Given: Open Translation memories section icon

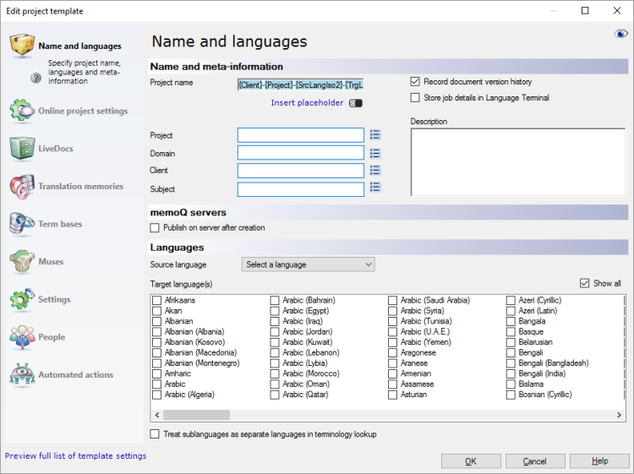Looking at the screenshot, I should (x=21, y=187).
